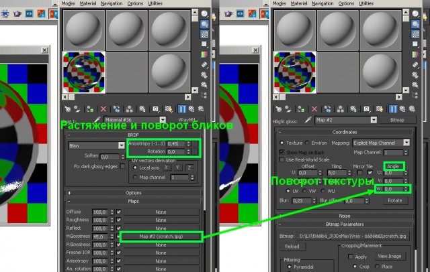430x272 pixels.
Task: Check the Apply checkbox in Cropping/Placement
Action: 350,257
